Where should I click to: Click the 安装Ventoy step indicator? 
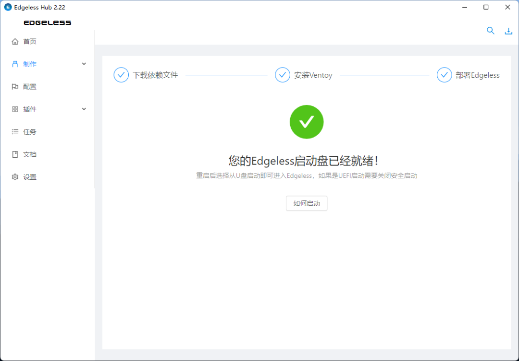pyautogui.click(x=283, y=75)
